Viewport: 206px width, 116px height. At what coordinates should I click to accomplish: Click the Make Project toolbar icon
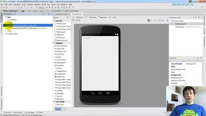(37, 7)
